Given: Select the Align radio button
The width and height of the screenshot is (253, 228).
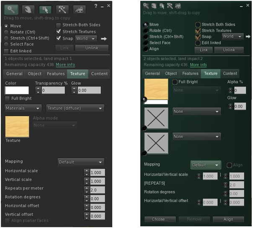Looking at the screenshot, I should pyautogui.click(x=146, y=49).
